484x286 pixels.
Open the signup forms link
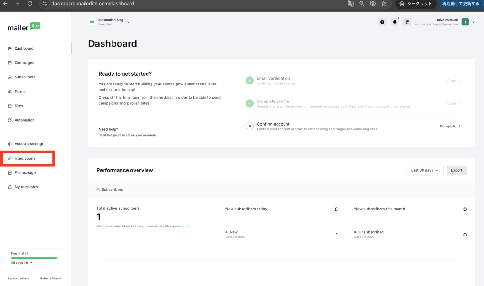[179, 227]
